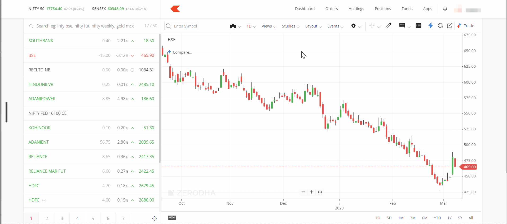Click the Enter Symbol search field
Image resolution: width=507 pixels, height=224 pixels.
click(185, 26)
